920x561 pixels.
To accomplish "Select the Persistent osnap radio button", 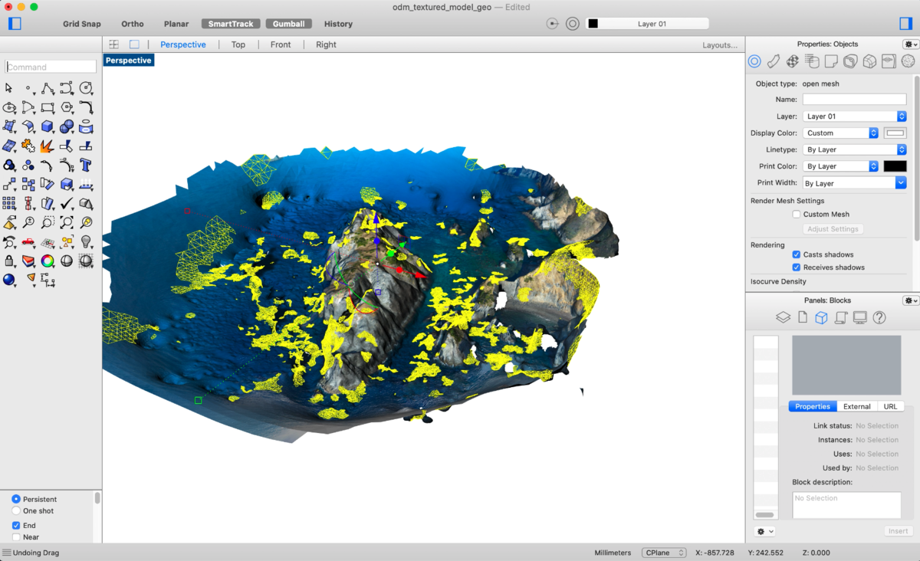I will [16, 499].
